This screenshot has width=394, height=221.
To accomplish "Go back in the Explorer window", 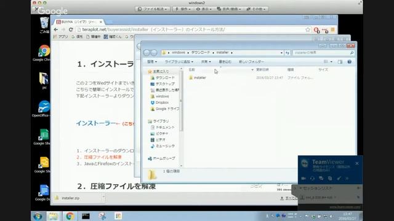I will [x=147, y=52].
